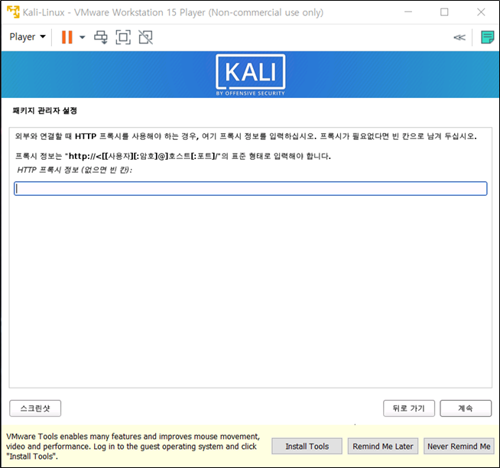Maximize the VMware Player window
500x468 pixels.
[444, 12]
